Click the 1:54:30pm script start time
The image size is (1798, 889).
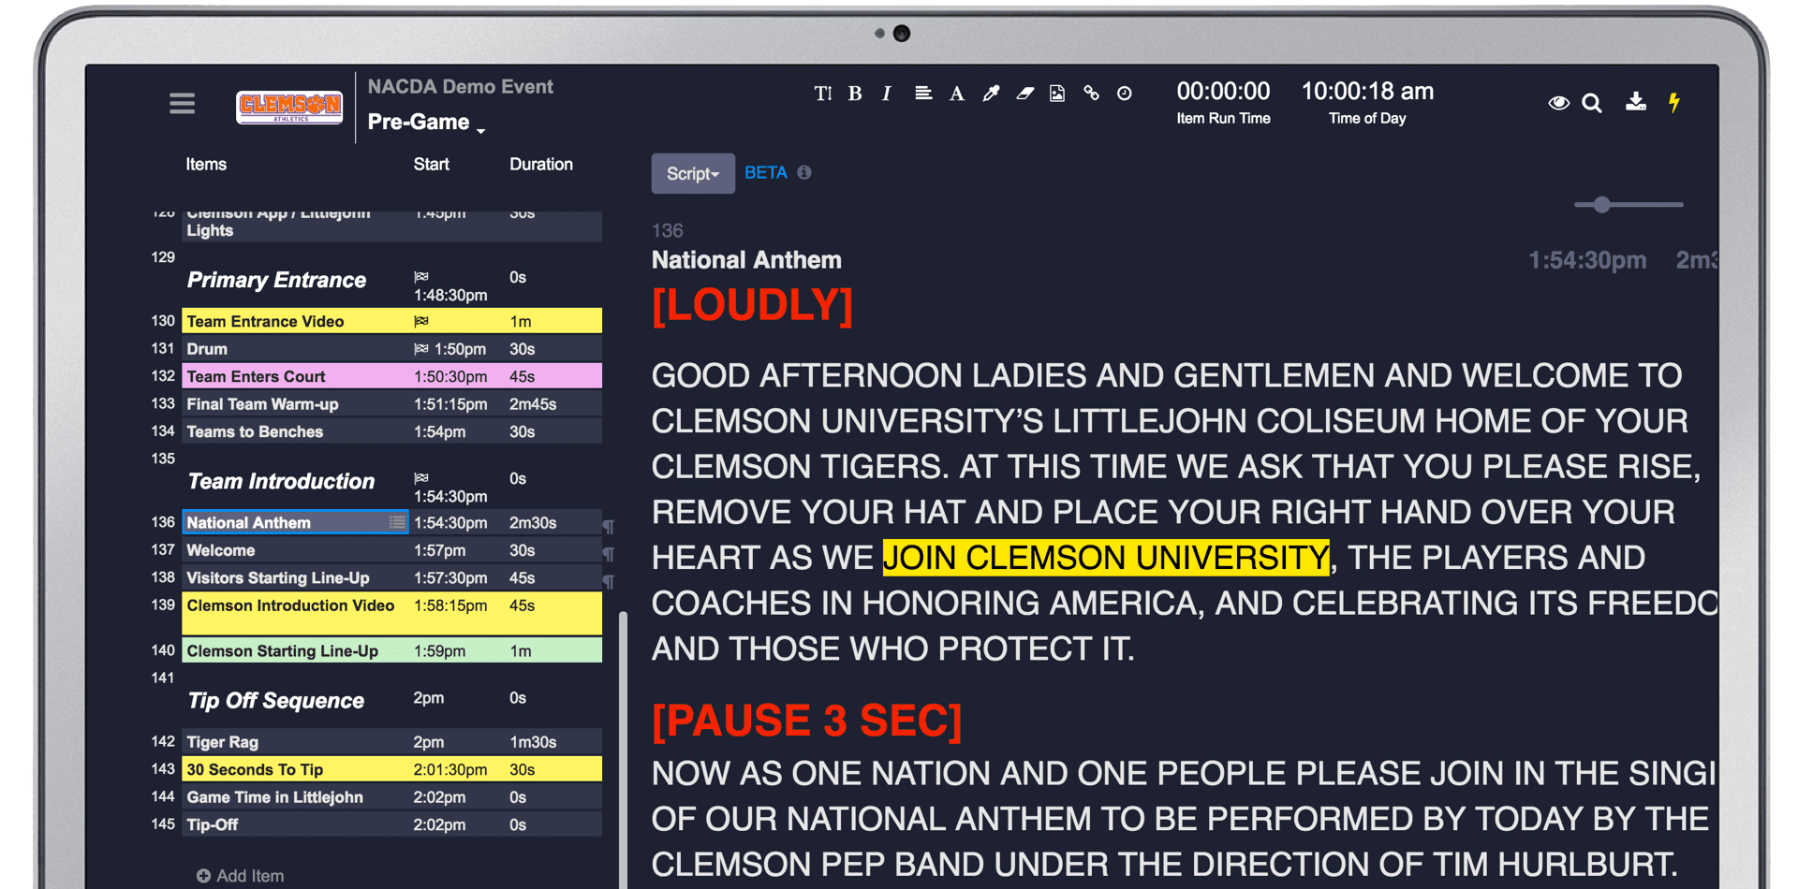tap(1587, 260)
